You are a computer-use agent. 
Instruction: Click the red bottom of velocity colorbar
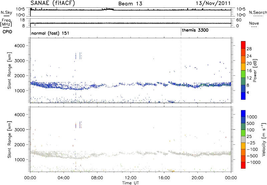point(243,165)
